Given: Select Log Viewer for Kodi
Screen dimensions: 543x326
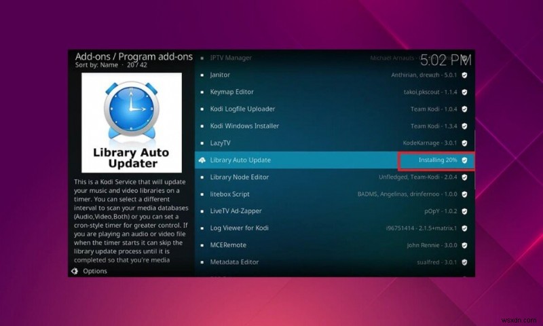Looking at the screenshot, I should point(334,228).
